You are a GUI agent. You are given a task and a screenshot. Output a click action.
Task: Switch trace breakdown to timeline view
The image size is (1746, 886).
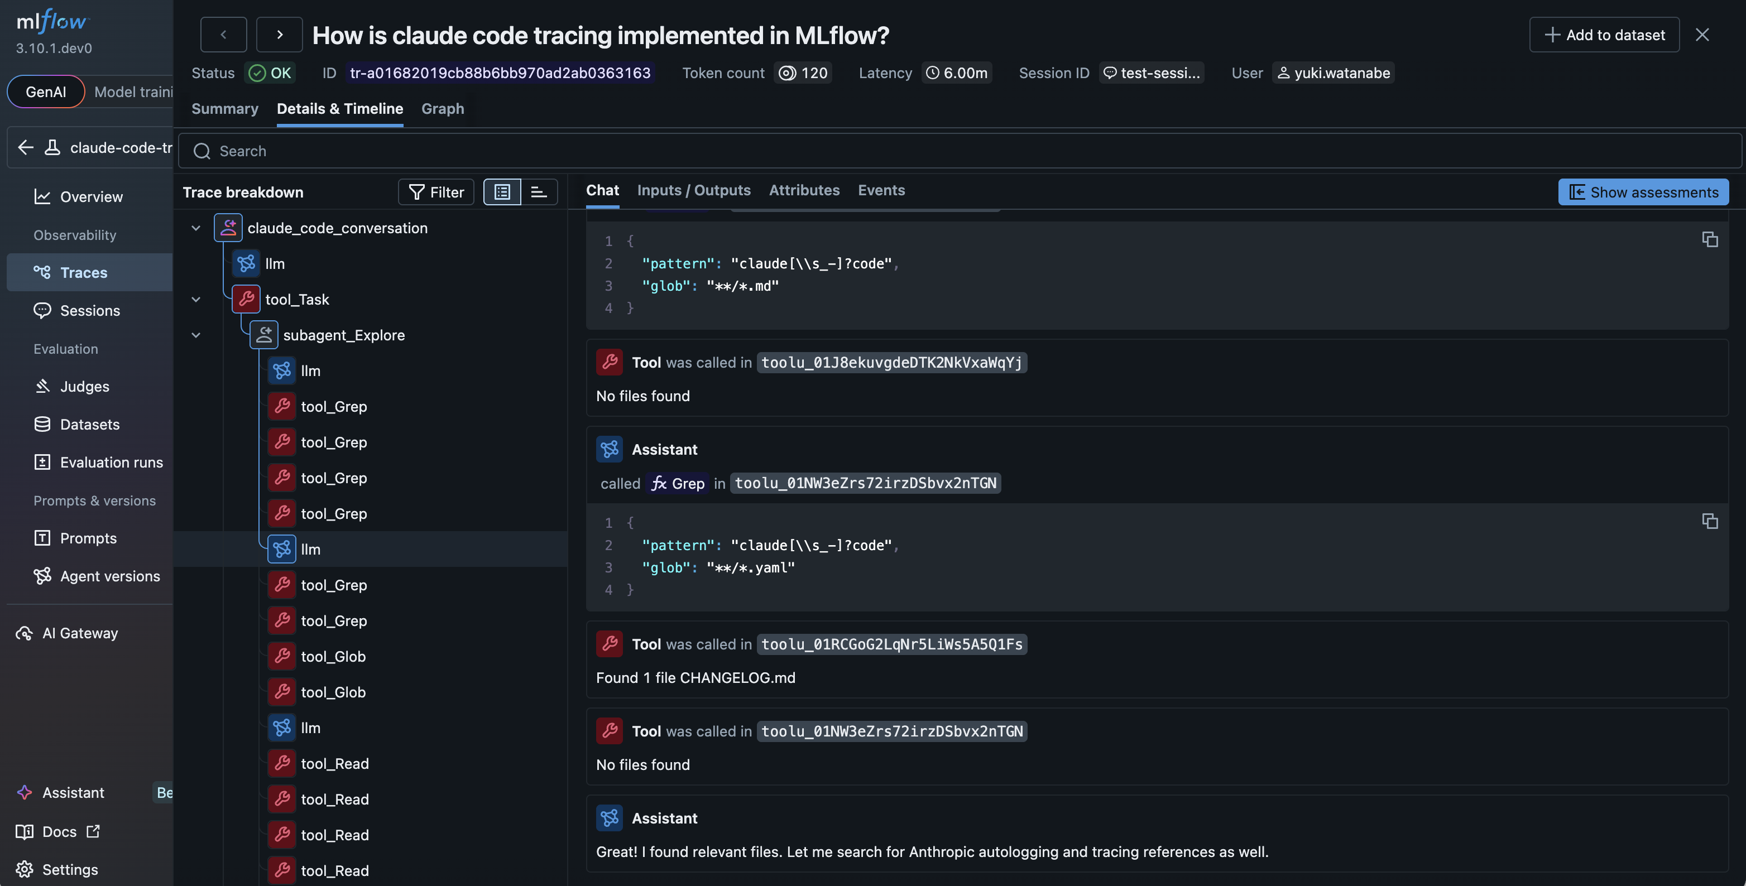pyautogui.click(x=539, y=192)
